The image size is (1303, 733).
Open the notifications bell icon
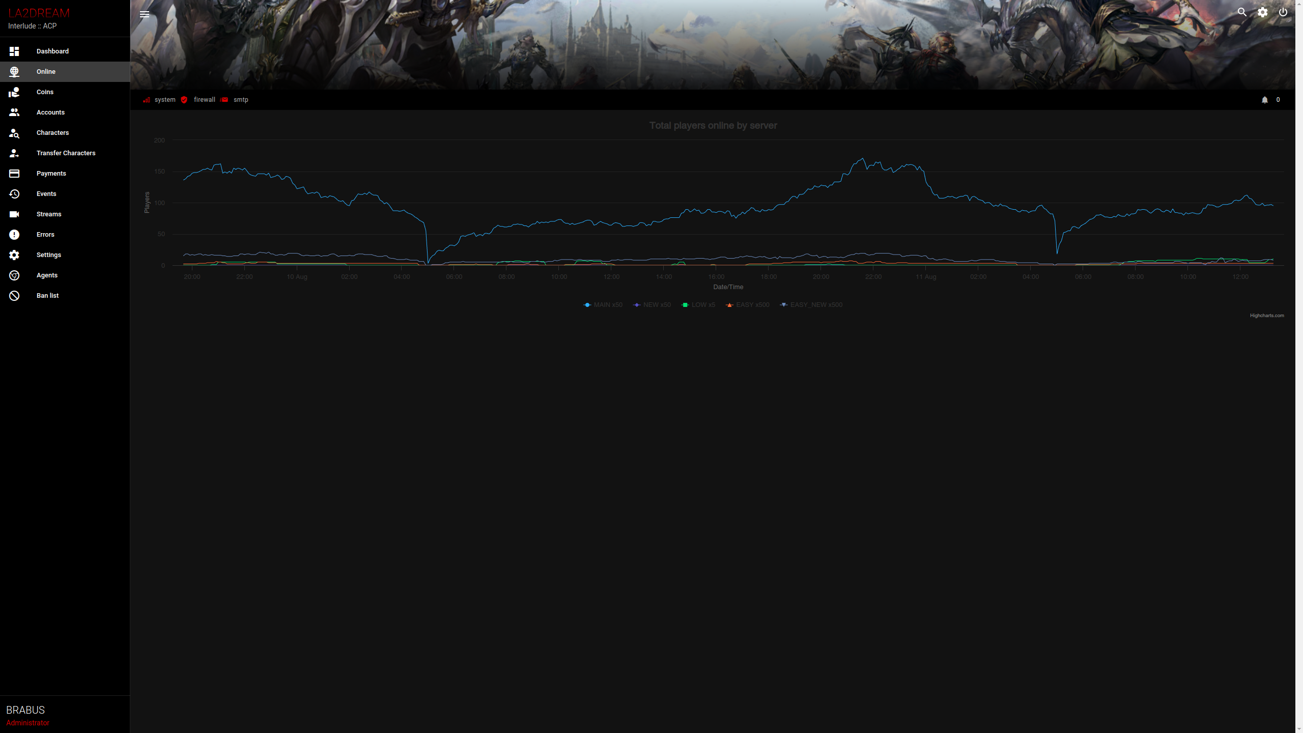click(1265, 100)
